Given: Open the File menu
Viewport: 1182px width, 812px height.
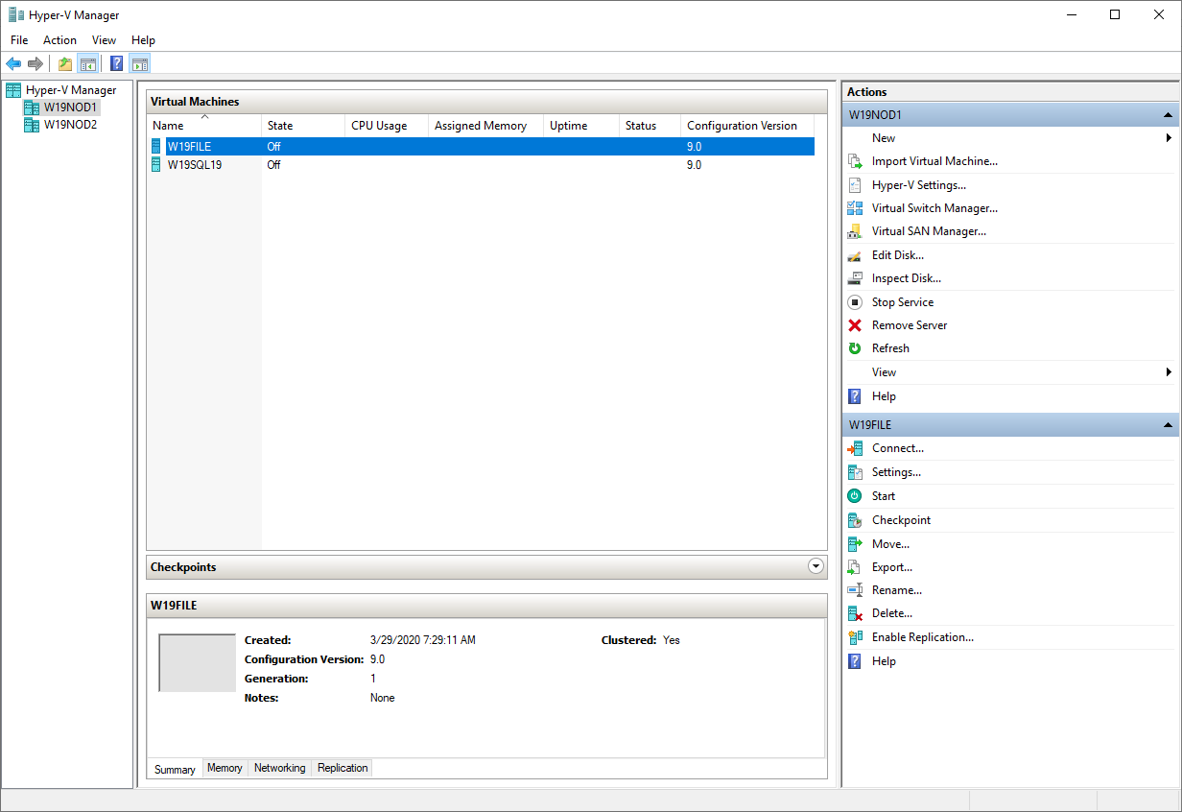Looking at the screenshot, I should point(19,40).
